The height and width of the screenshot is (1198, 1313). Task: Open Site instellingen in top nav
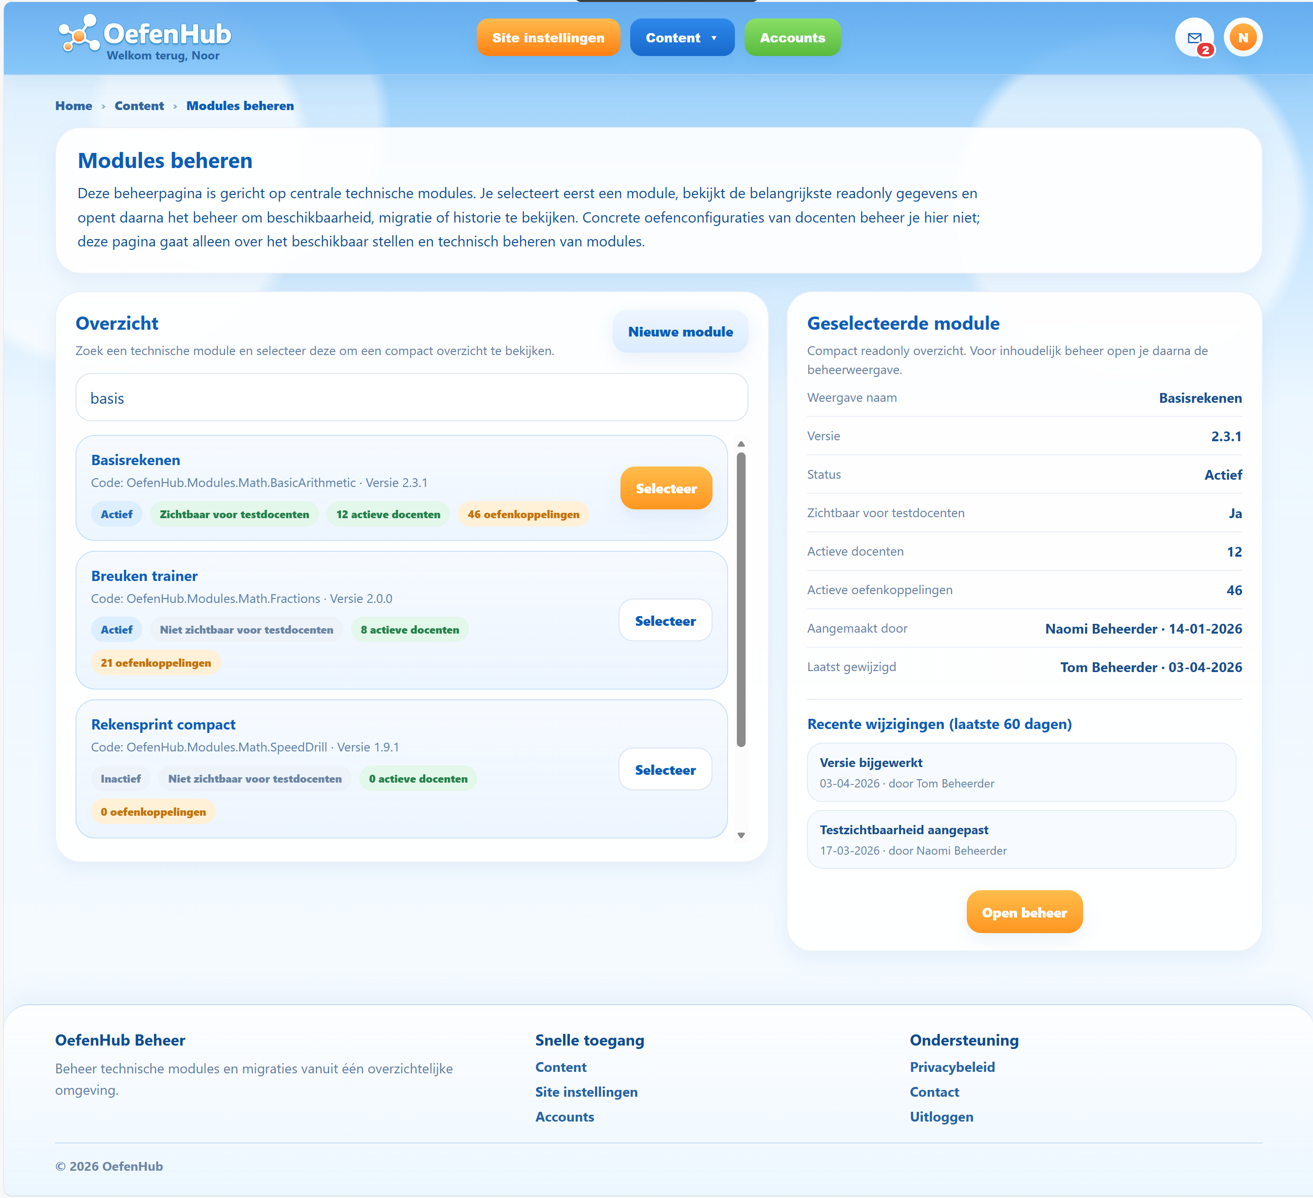tap(548, 38)
